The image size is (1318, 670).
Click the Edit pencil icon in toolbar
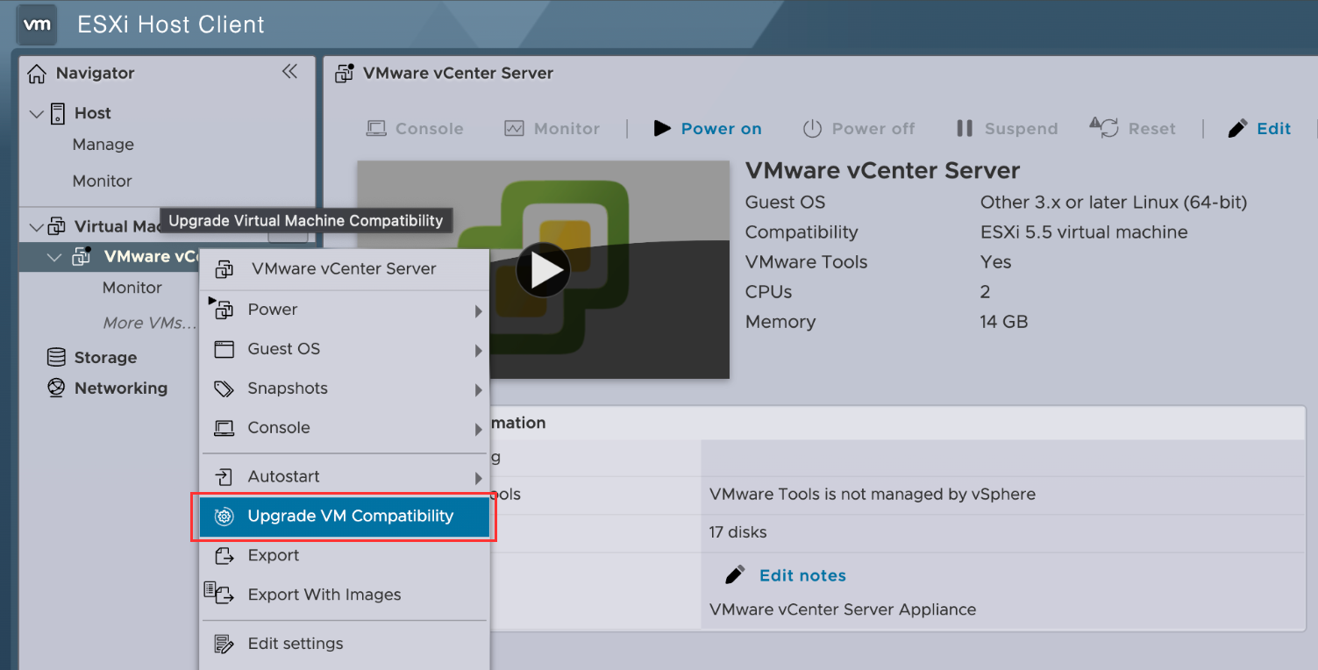pyautogui.click(x=1237, y=128)
